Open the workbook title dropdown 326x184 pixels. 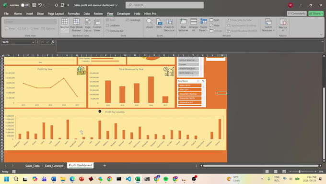(x=116, y=5)
